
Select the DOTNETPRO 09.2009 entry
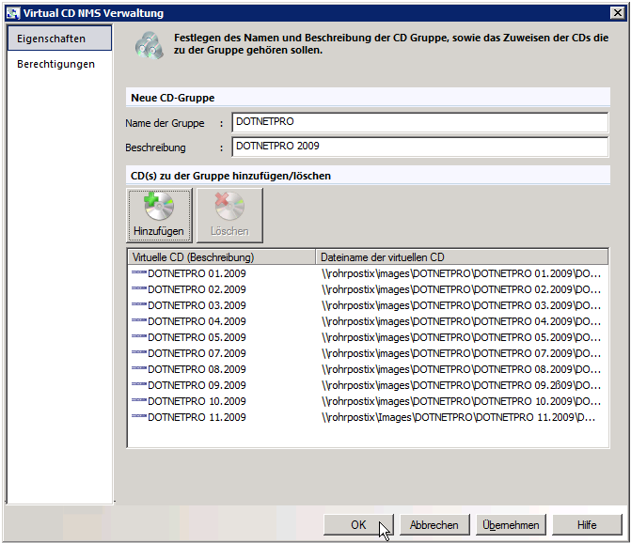197,385
